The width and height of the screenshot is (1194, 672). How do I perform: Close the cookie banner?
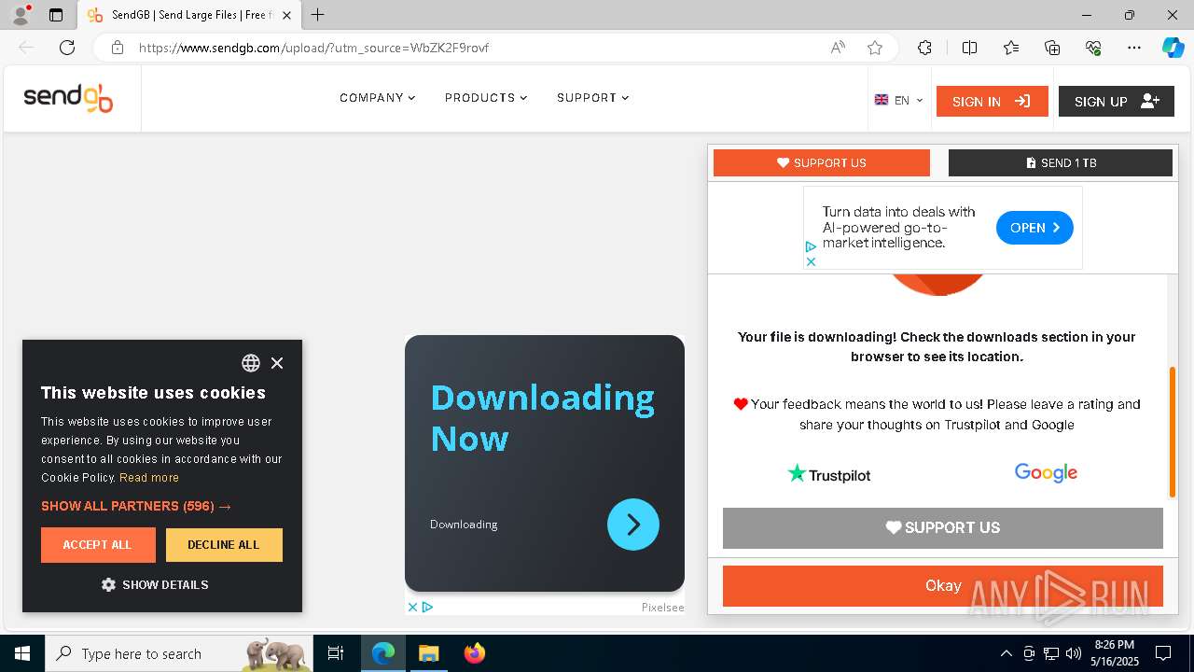tap(277, 363)
